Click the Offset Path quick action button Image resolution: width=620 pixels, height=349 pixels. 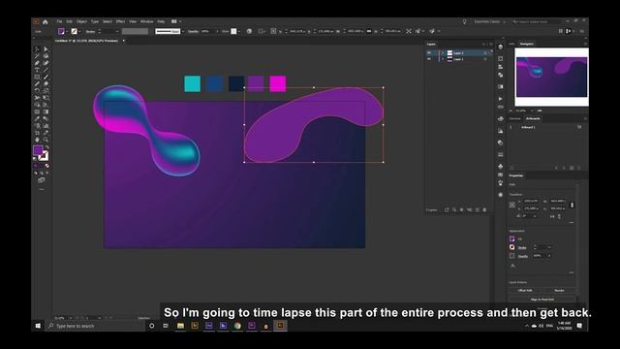tap(525, 291)
